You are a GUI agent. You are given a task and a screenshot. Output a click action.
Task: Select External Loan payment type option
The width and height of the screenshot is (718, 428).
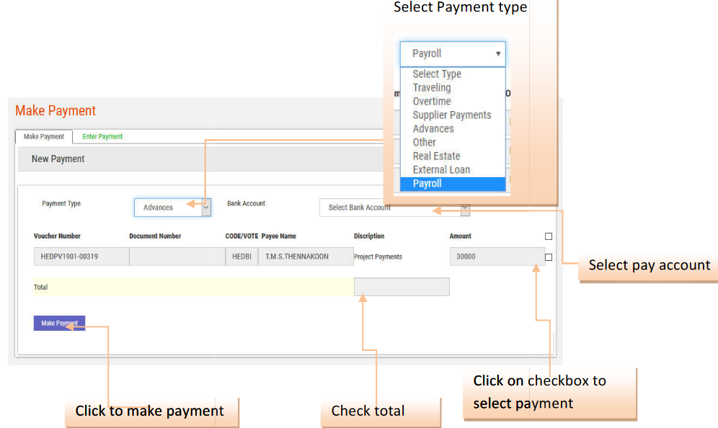(441, 170)
